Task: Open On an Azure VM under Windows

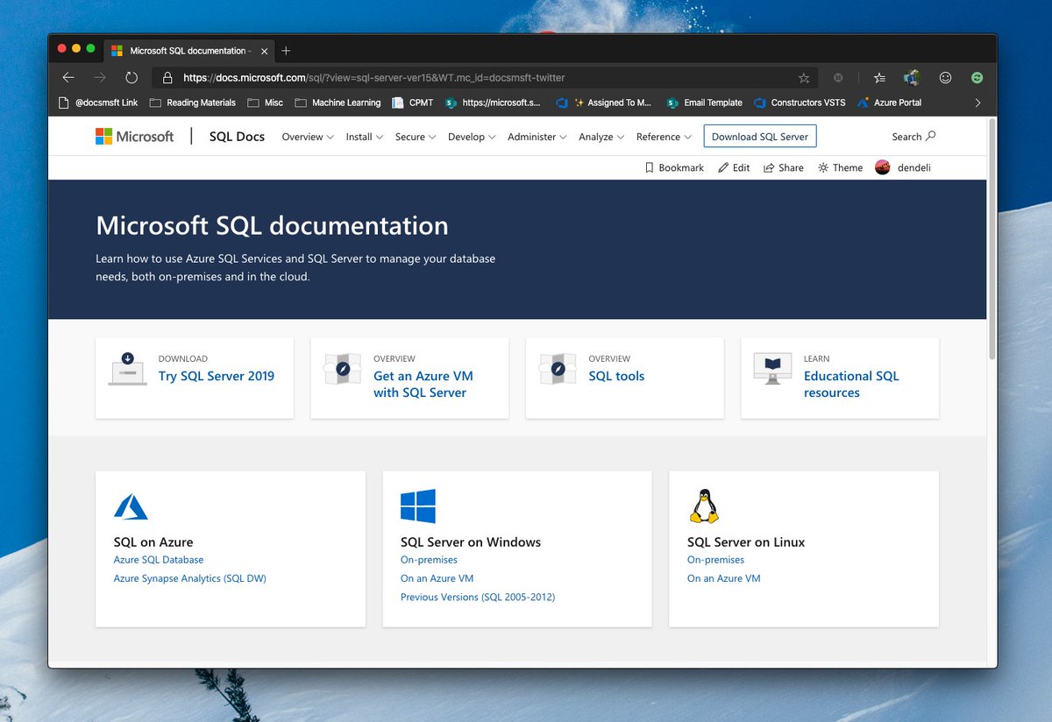Action: [x=437, y=578]
